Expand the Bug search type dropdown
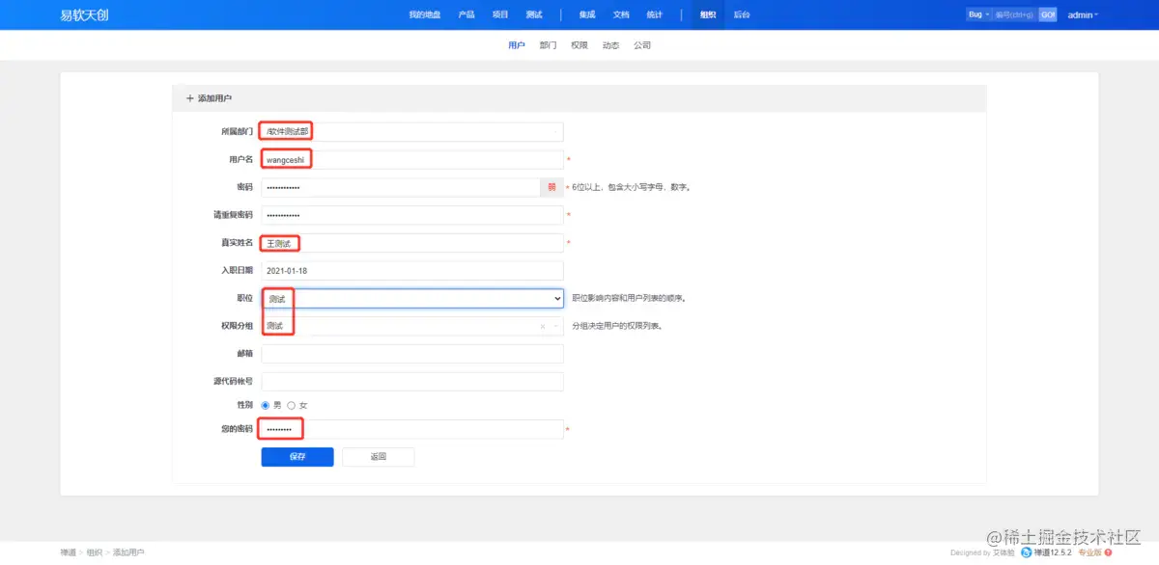 (979, 14)
